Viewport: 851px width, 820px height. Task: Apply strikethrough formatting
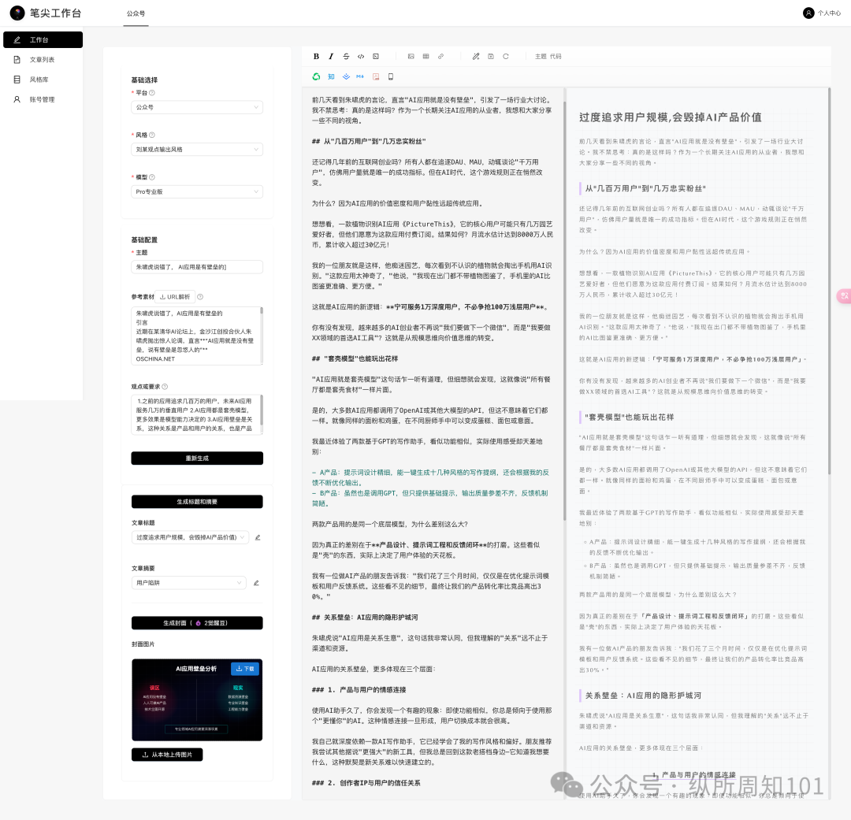pos(346,57)
